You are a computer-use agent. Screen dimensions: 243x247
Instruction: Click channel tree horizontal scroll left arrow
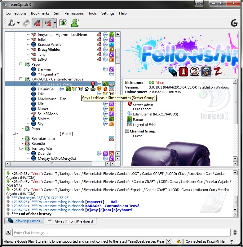(x=7, y=163)
